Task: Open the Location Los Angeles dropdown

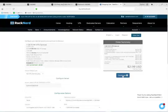Action: (43, 108)
